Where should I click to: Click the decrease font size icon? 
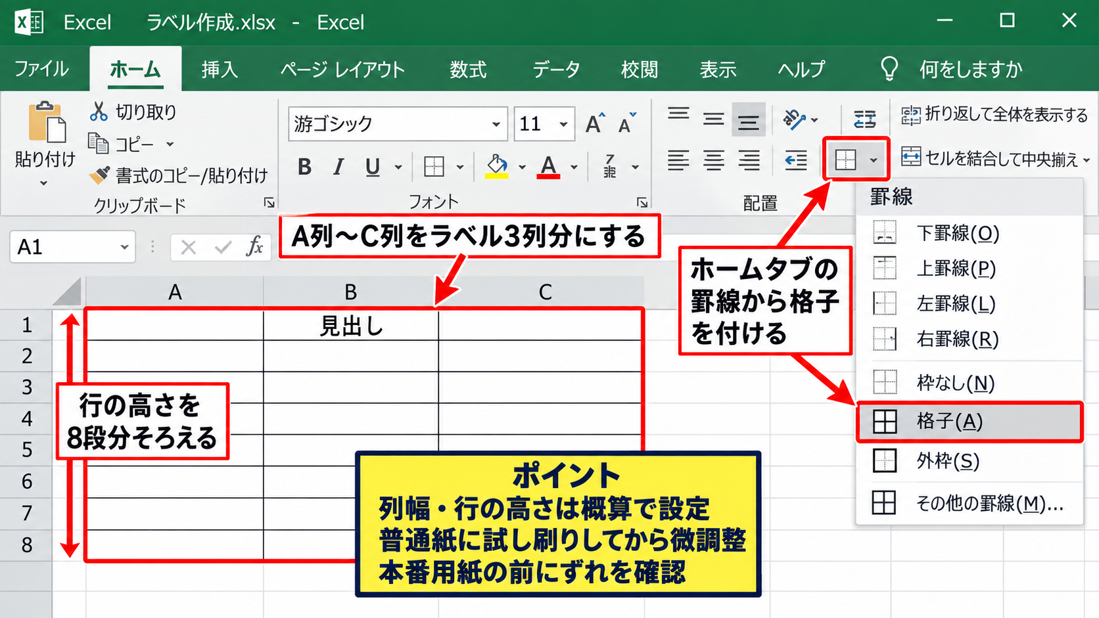point(627,123)
